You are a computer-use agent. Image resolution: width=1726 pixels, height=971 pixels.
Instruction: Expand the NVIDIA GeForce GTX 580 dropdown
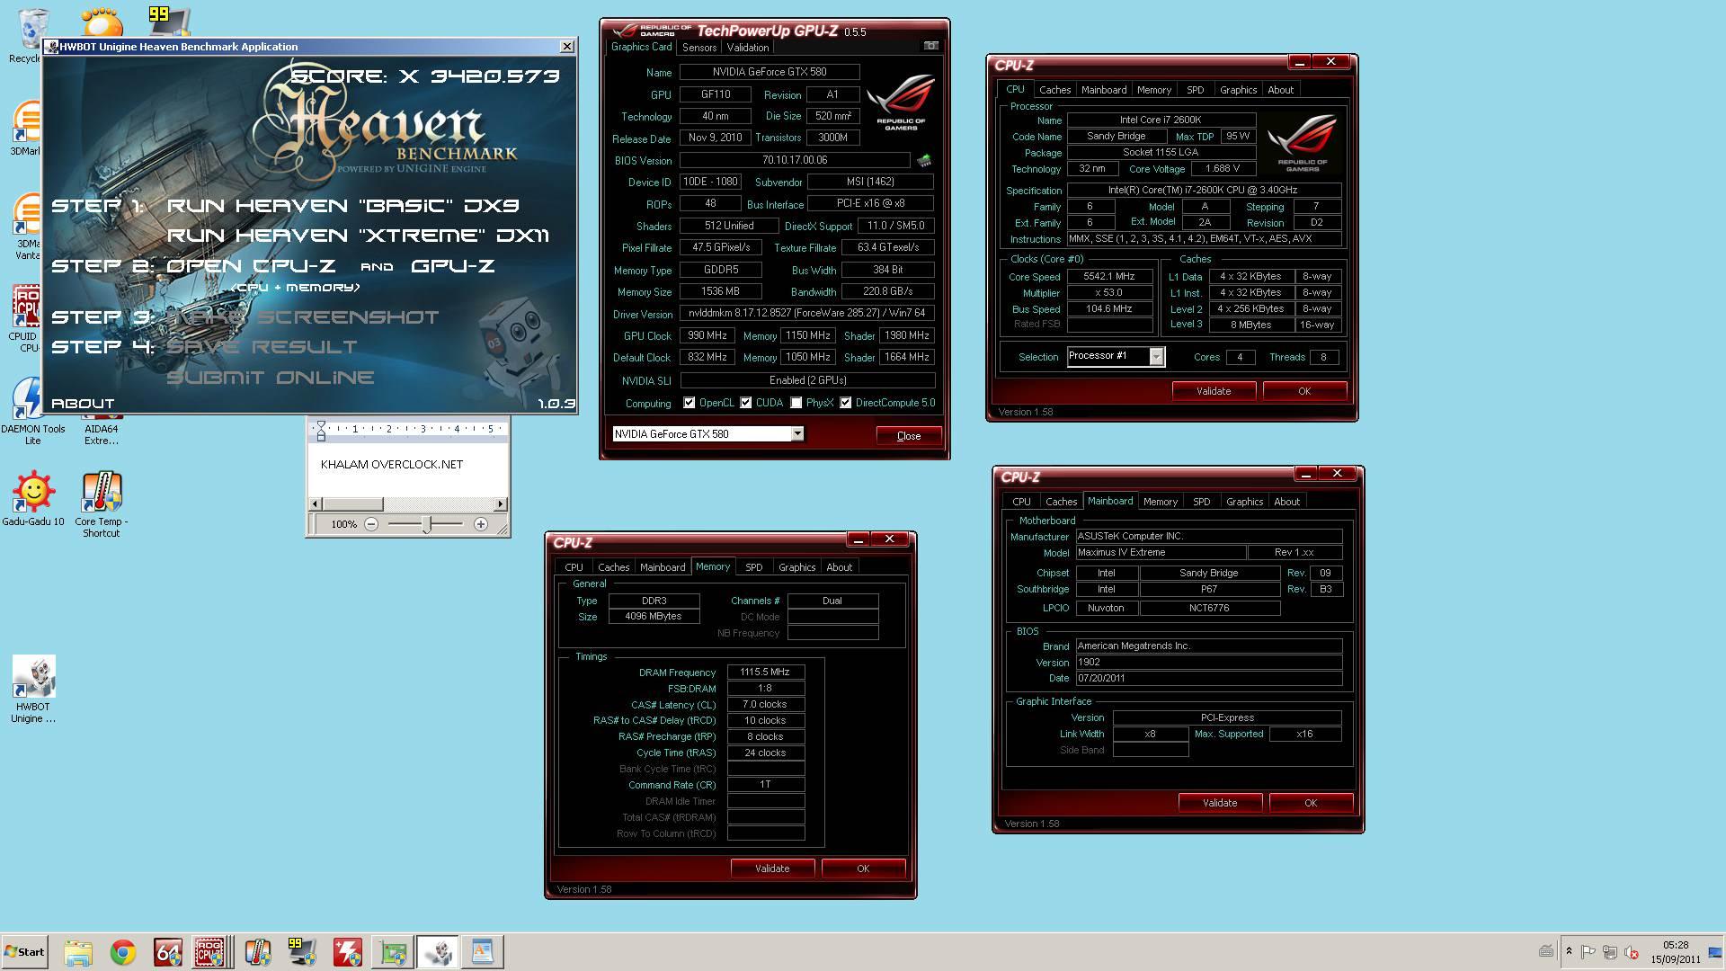click(797, 434)
